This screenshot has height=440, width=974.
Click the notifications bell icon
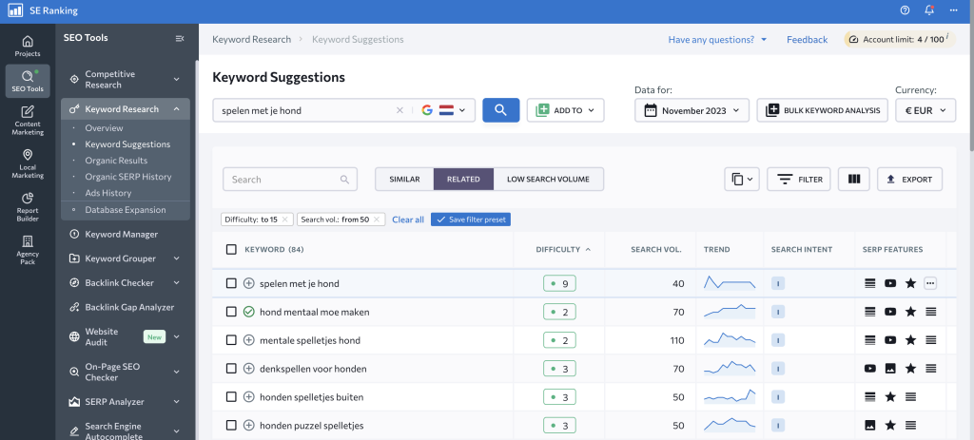point(929,10)
